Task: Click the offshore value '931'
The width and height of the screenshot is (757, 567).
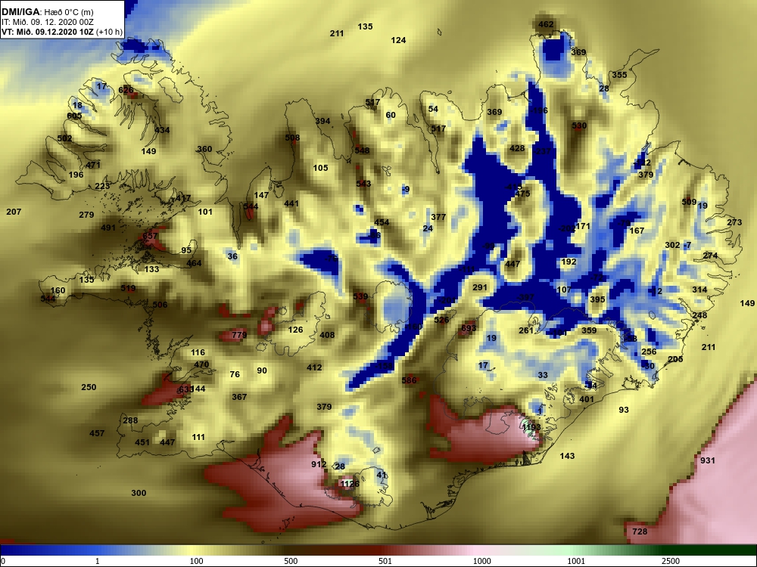Action: point(707,460)
